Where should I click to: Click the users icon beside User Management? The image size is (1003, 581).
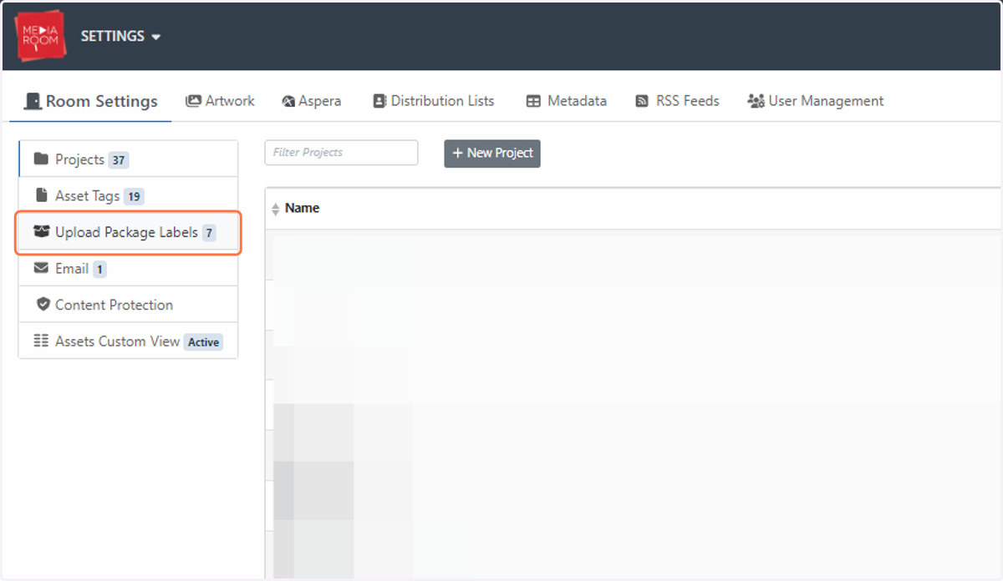756,102
